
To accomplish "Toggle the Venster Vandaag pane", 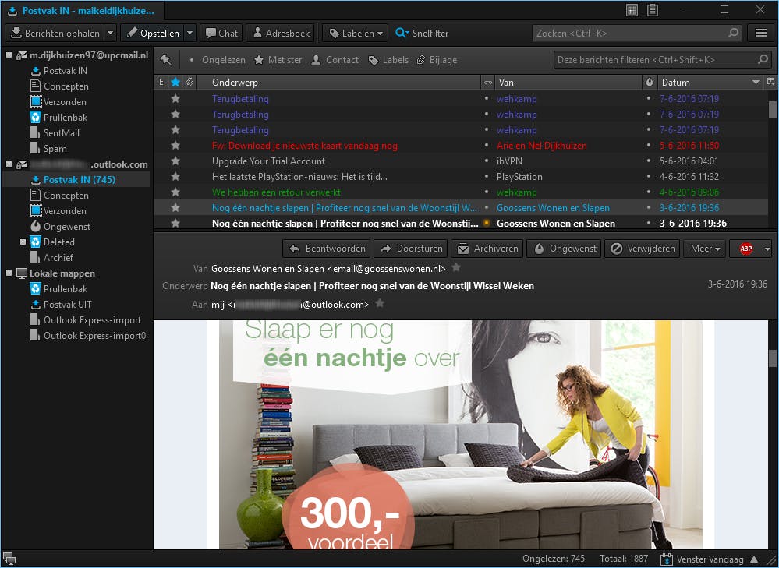I will click(x=709, y=559).
